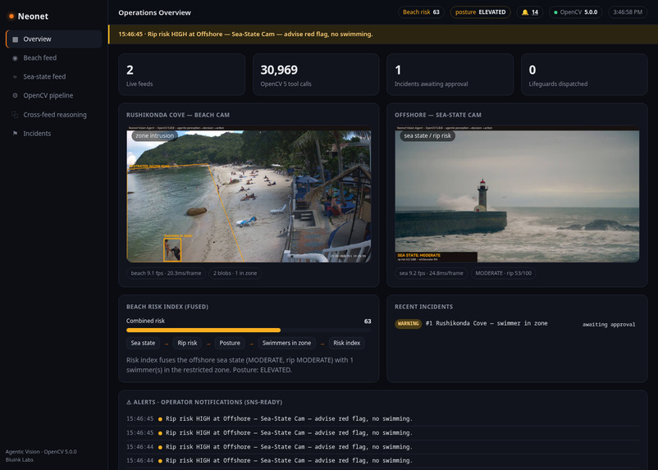Click the Cross-feed reasoning layers icon
This screenshot has height=470, width=658.
click(x=15, y=115)
